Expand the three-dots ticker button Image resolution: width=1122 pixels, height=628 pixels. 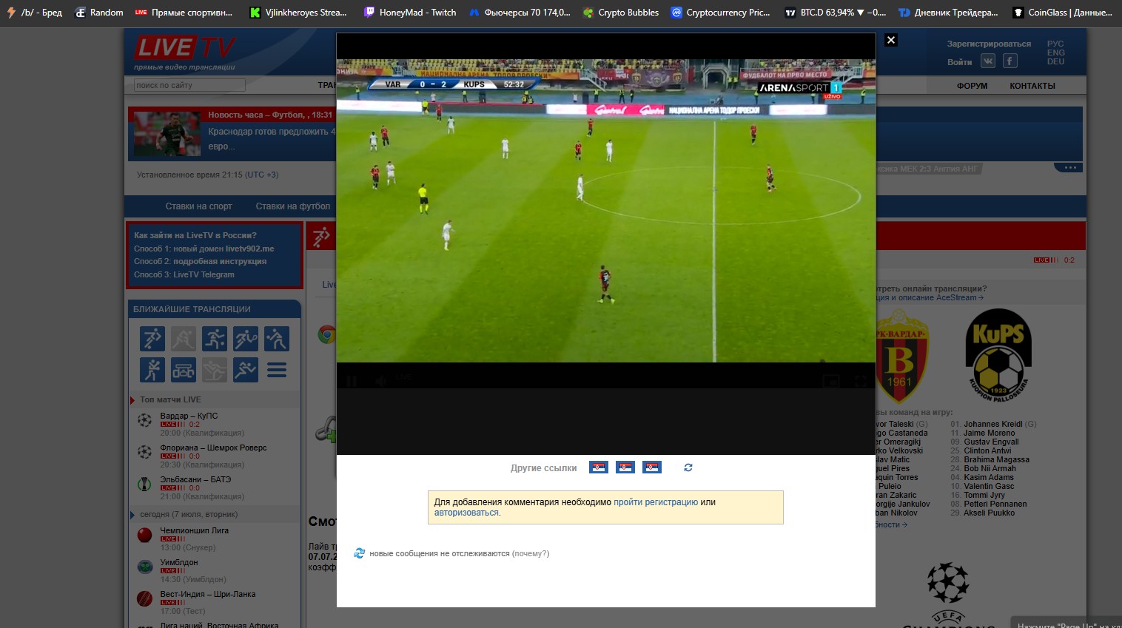pos(1069,167)
